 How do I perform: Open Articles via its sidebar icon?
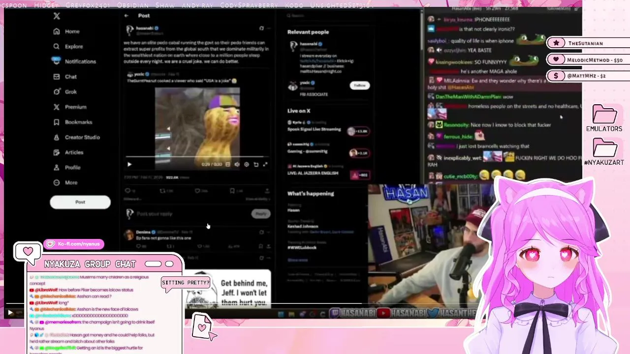pyautogui.click(x=57, y=152)
